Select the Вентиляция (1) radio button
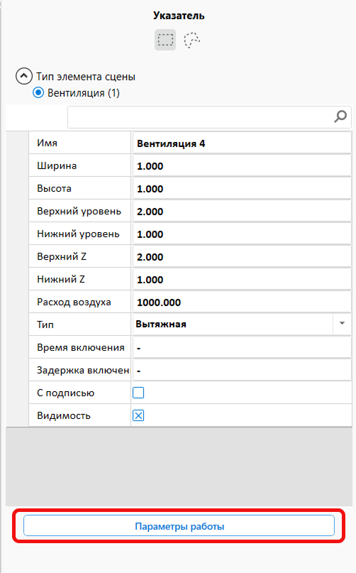 [x=38, y=93]
